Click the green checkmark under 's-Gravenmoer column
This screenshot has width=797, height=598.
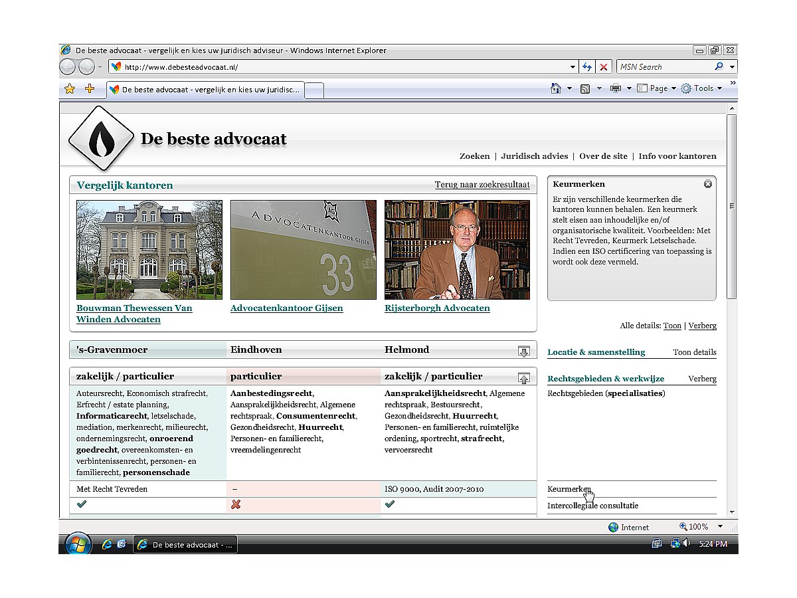tap(81, 504)
